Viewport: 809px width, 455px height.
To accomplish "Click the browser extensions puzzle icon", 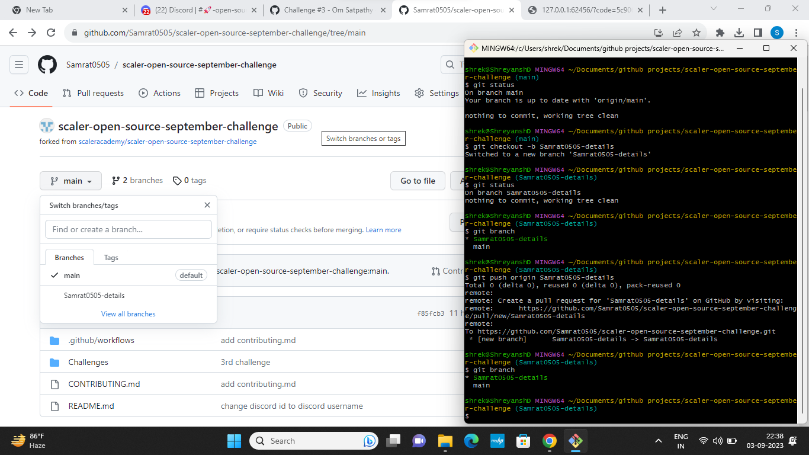I will point(720,33).
